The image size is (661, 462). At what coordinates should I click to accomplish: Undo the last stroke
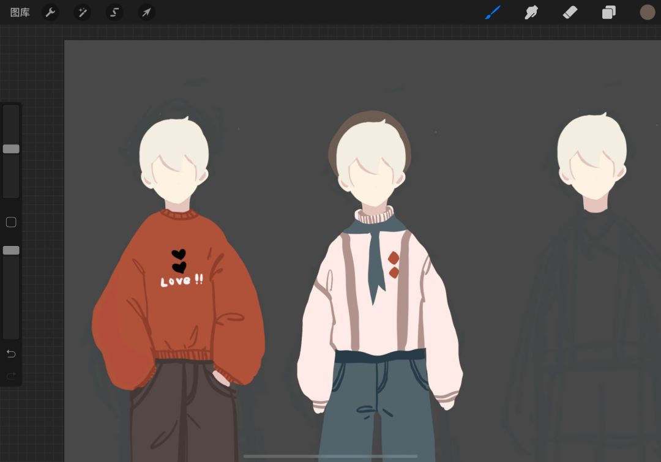tap(11, 353)
